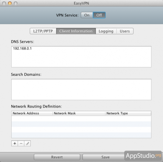Click inside the Search Domains text box
This screenshot has height=162, width=163.
point(81,89)
